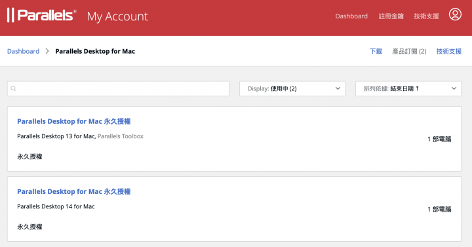Click 1 部電腦 on the Desktop 13 card
The height and width of the screenshot is (247, 472).
tap(439, 139)
